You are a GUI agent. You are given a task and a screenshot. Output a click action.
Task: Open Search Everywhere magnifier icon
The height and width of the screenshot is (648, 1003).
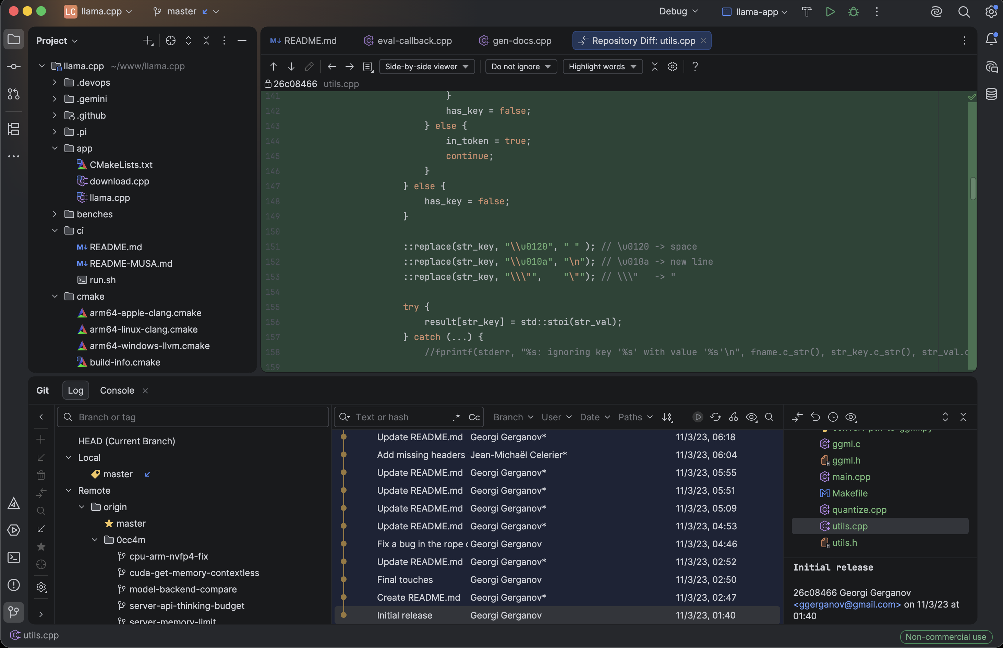tap(964, 12)
